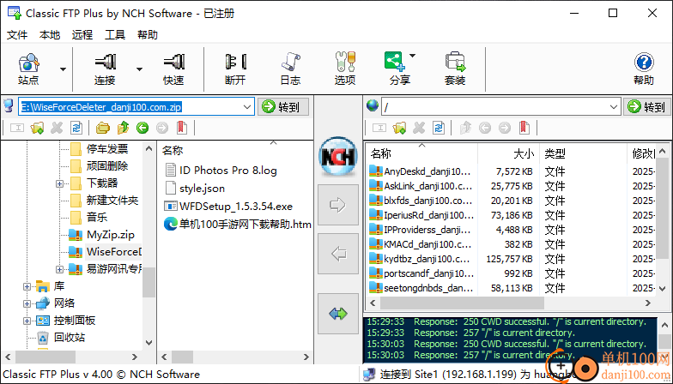Select remote file KMACd_danji100.c...
The height and width of the screenshot is (384, 673).
[x=427, y=245]
